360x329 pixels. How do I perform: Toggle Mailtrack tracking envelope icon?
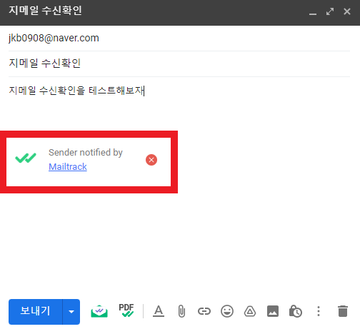[x=99, y=311]
